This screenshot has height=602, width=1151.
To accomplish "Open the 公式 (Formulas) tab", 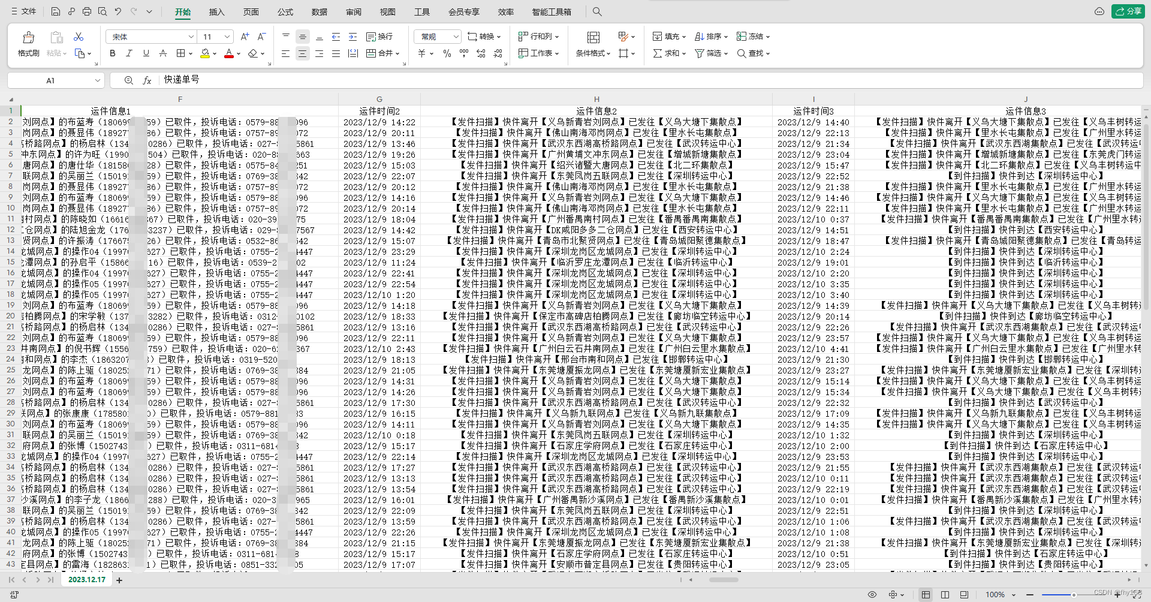I will 285,11.
